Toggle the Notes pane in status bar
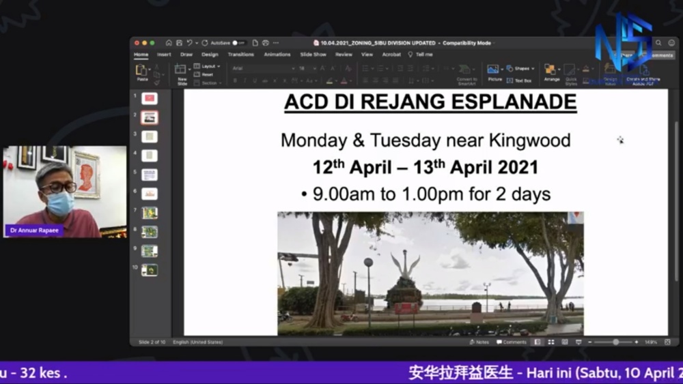The width and height of the screenshot is (683, 384). point(479,342)
